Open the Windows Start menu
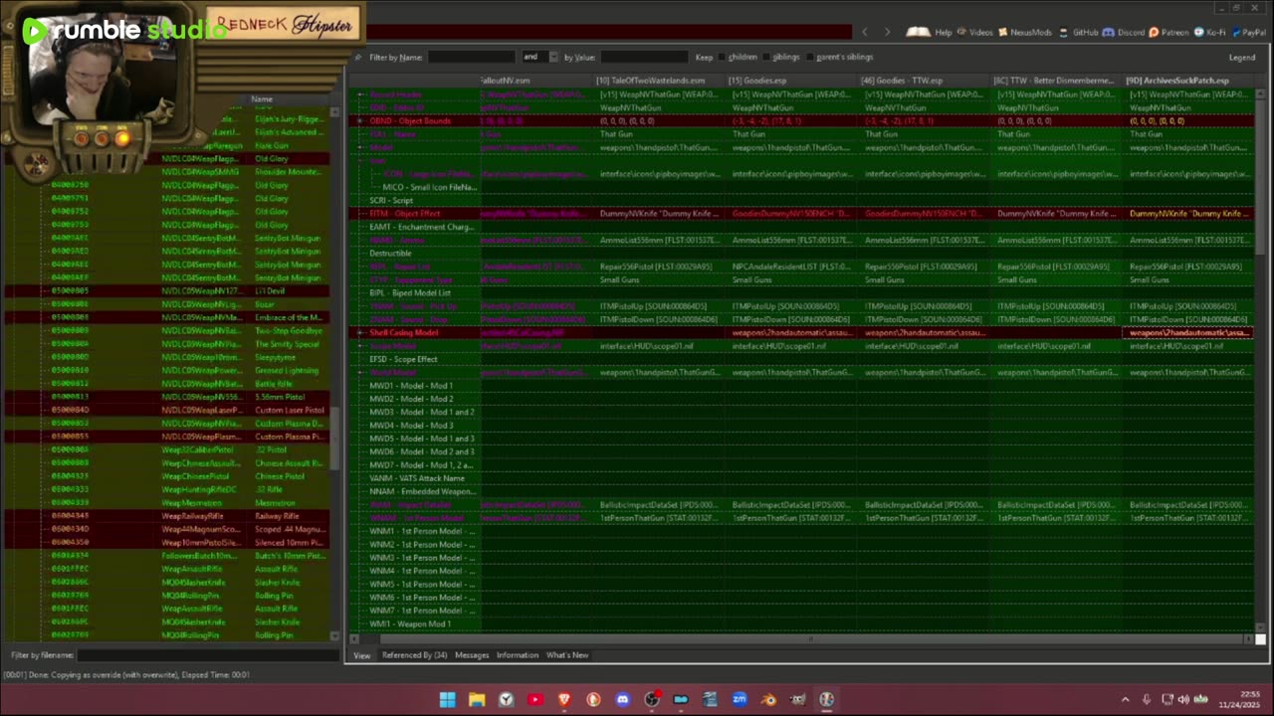 pyautogui.click(x=448, y=699)
